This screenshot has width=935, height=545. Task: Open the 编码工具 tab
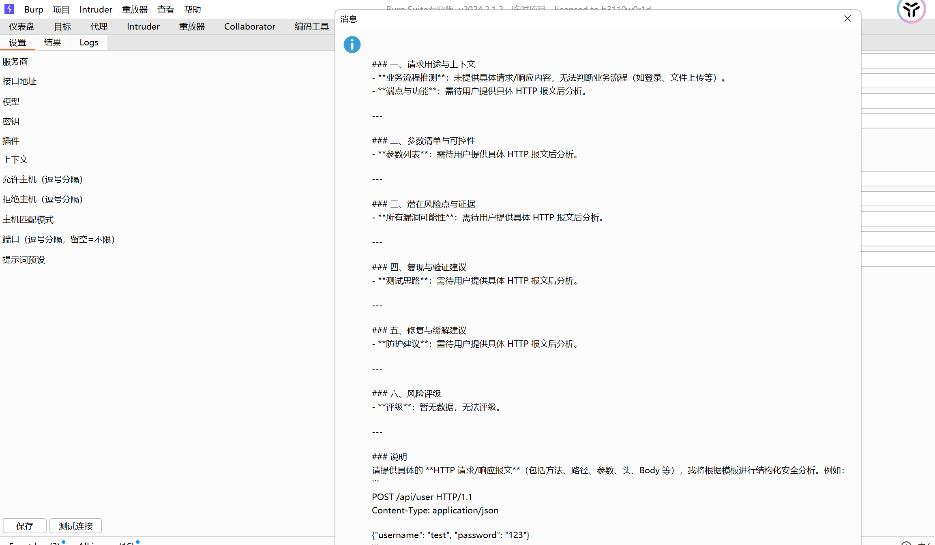point(311,27)
